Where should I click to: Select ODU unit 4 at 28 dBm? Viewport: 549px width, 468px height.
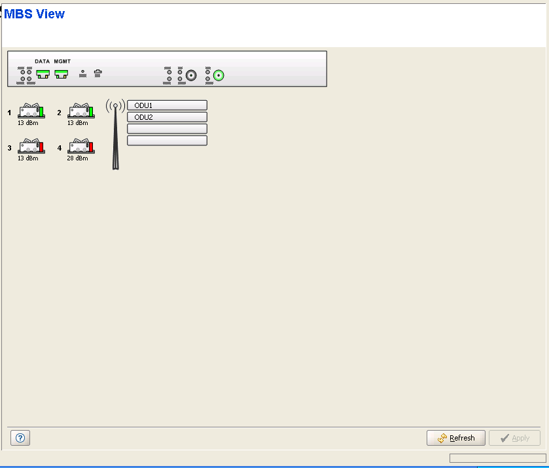80,146
